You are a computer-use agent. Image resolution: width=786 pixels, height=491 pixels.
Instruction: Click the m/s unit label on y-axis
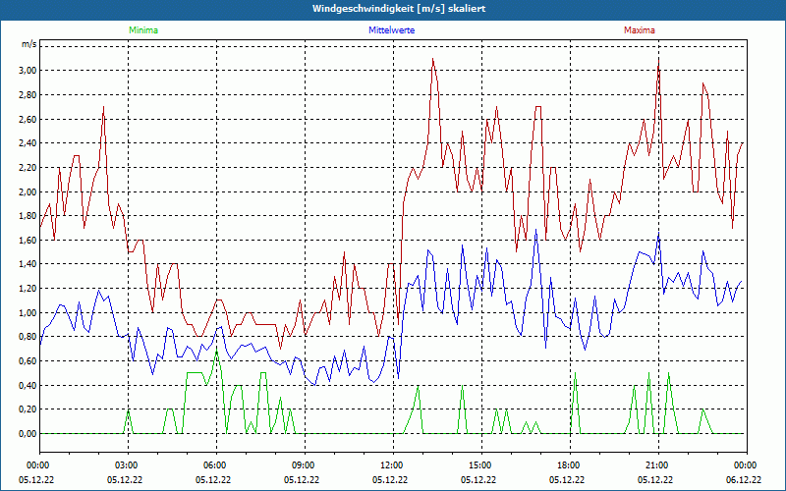[28, 44]
